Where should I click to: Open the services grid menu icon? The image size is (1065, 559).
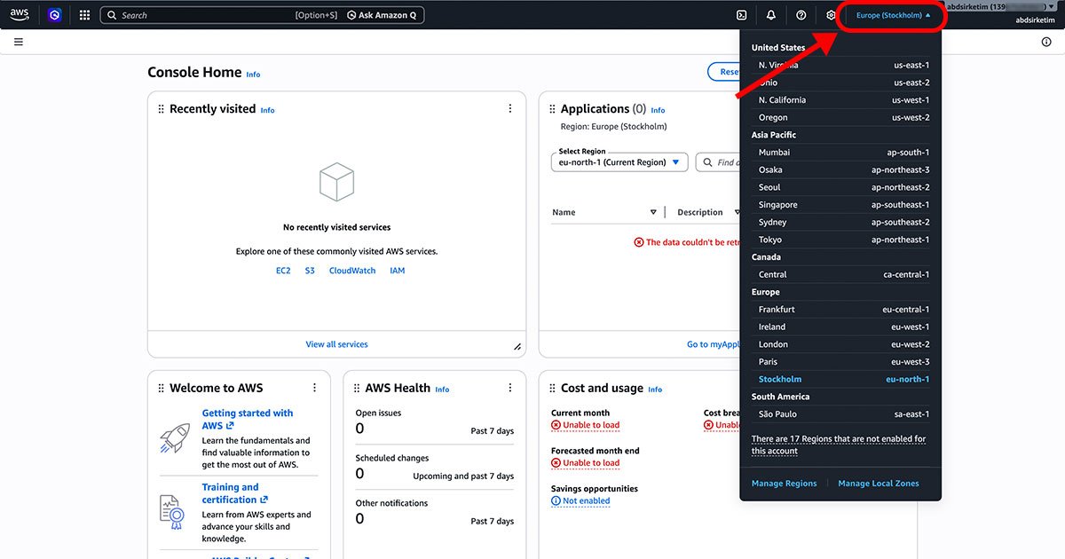coord(84,15)
